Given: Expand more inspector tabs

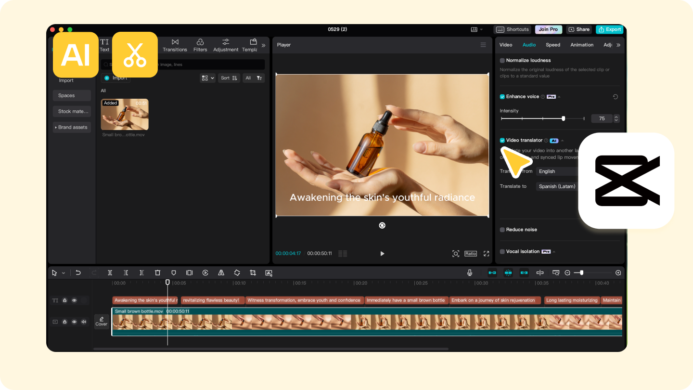Looking at the screenshot, I should (618, 45).
